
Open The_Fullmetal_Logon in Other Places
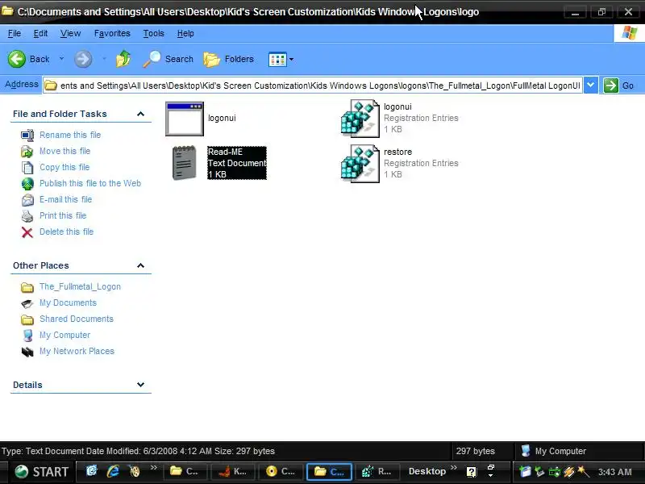point(80,286)
